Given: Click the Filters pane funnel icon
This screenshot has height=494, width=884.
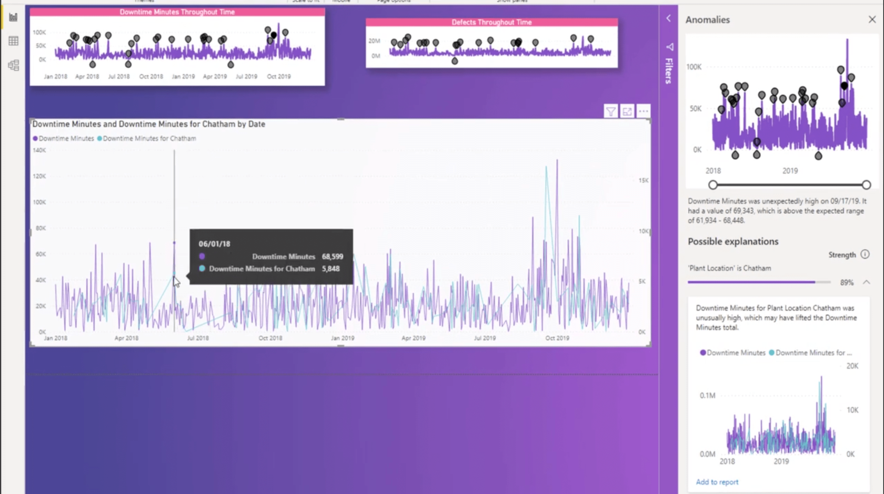Looking at the screenshot, I should (669, 47).
